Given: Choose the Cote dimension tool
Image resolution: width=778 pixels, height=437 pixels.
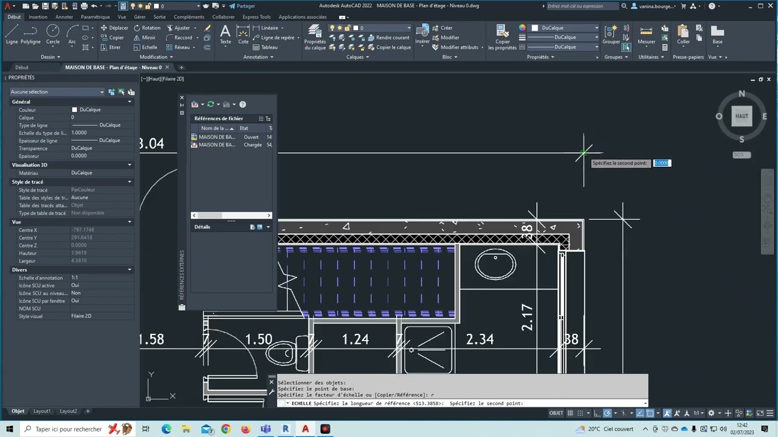Looking at the screenshot, I should click(243, 35).
